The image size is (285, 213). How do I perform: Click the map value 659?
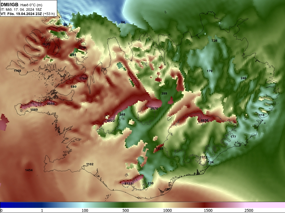coord(74,87)
